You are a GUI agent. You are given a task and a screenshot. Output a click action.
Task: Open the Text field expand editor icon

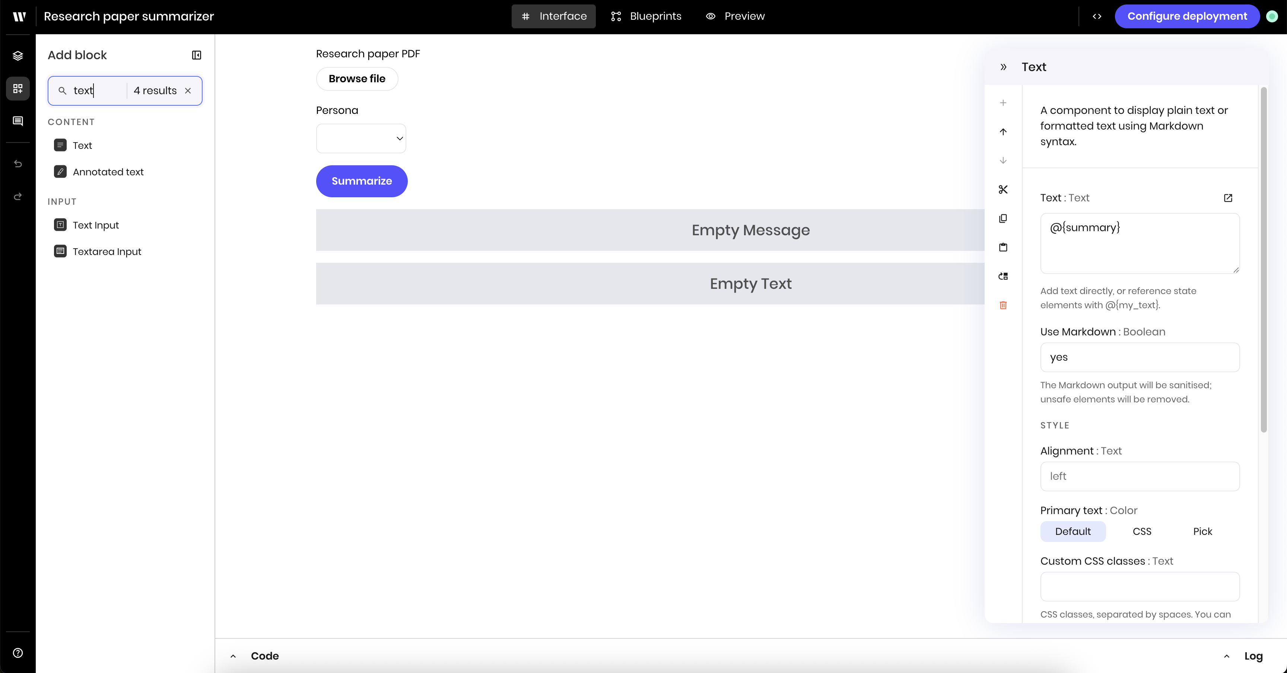click(1227, 198)
